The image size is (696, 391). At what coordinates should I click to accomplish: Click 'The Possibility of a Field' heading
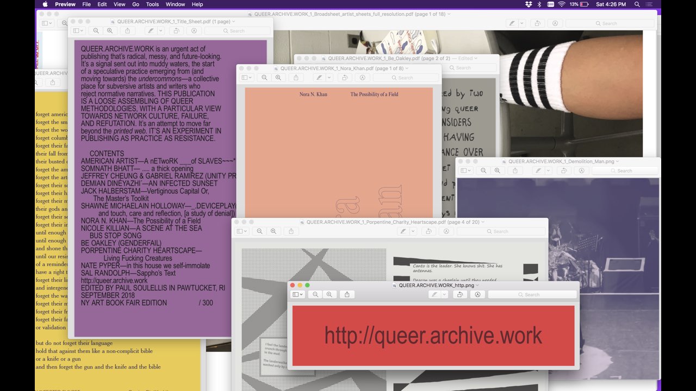[374, 94]
